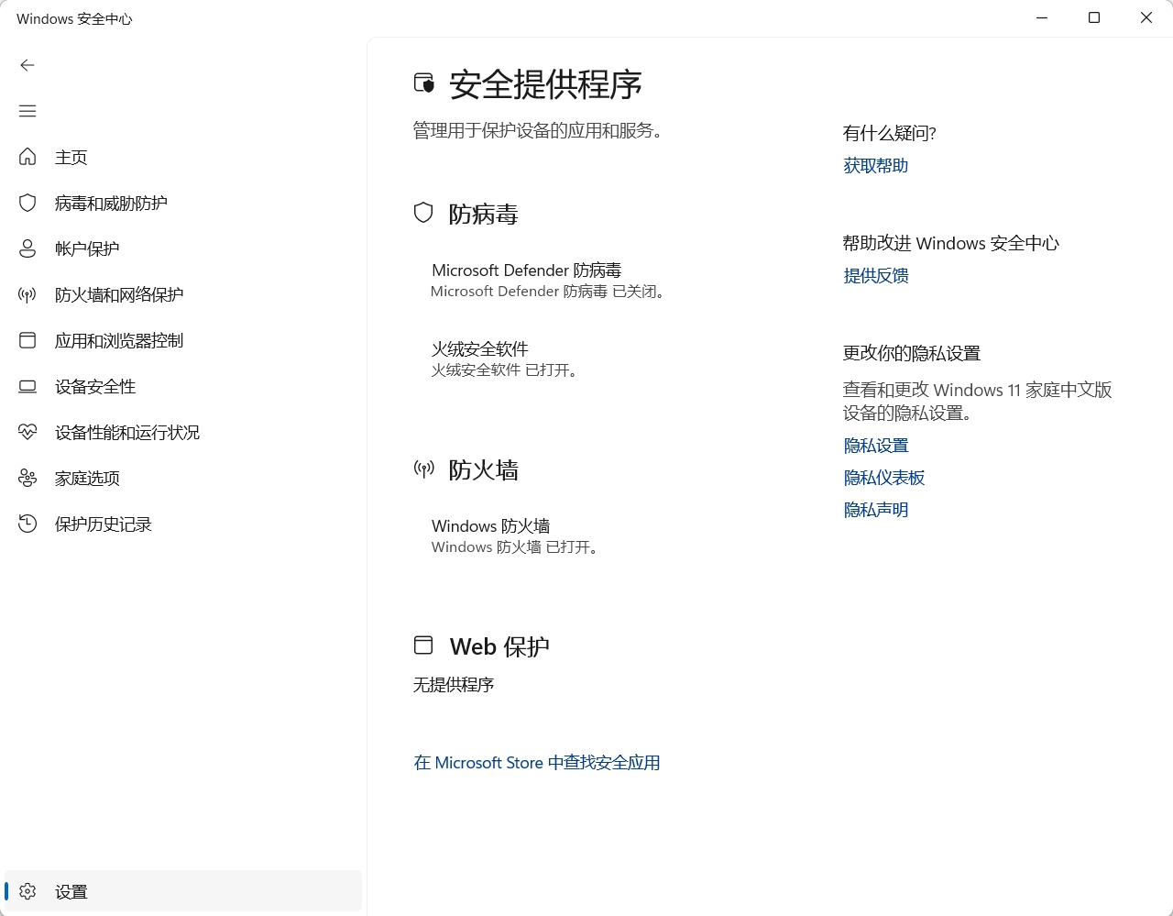
Task: Click 火绒安全软件 已打开 status text
Action: pos(507,370)
